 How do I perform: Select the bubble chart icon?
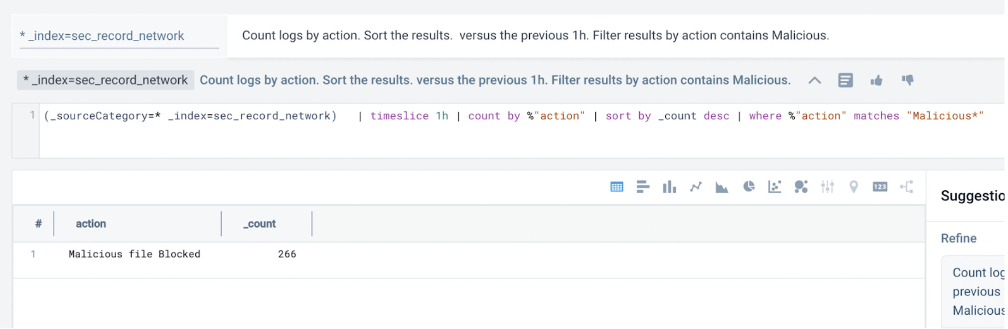pyautogui.click(x=801, y=187)
